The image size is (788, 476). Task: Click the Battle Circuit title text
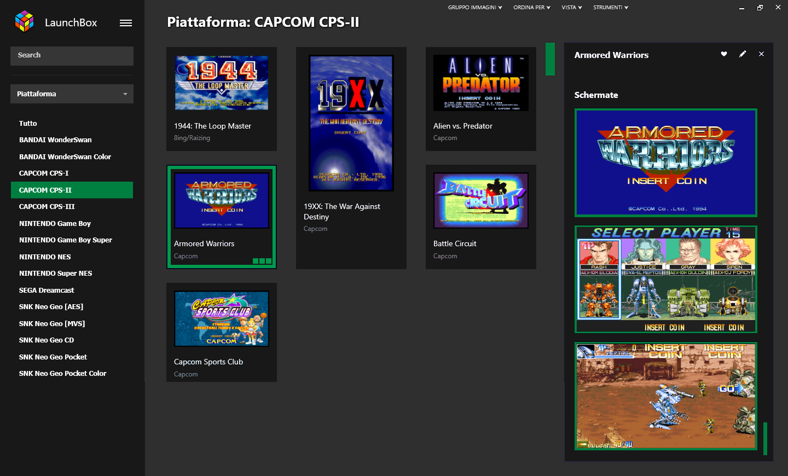[x=455, y=244]
